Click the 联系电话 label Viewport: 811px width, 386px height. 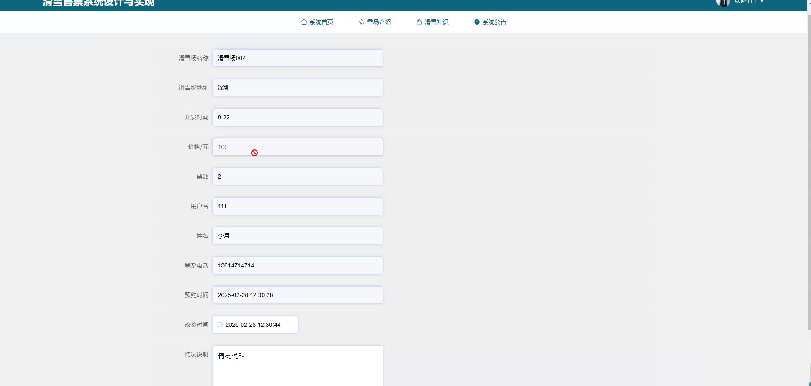tap(196, 265)
